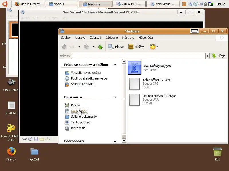Image resolution: width=229 pixels, height=171 pixels.
Task: Click the Back arrow in Medicina toolbar
Action: click(64, 47)
